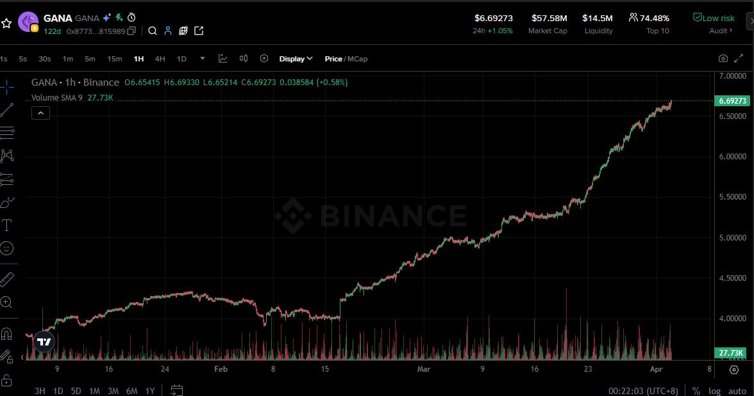The image size is (754, 396).
Task: Select the 15m timeframe
Action: click(114, 59)
